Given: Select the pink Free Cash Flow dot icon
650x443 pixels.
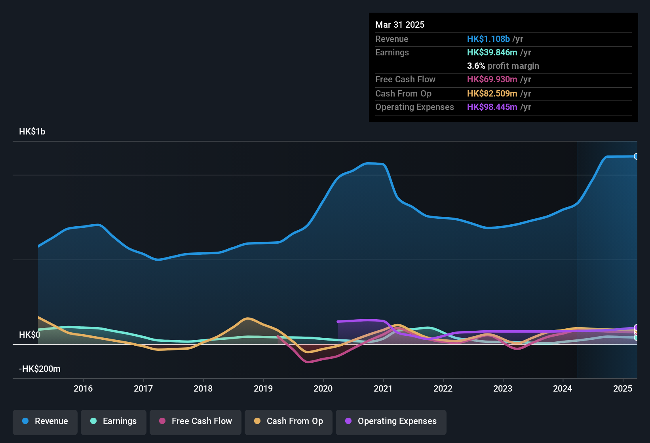Looking at the screenshot, I should [x=162, y=421].
